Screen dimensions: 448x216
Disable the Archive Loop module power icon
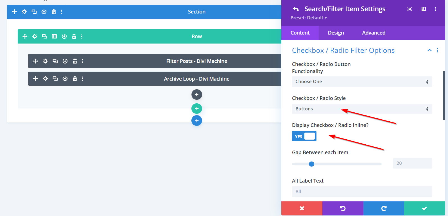click(65, 79)
